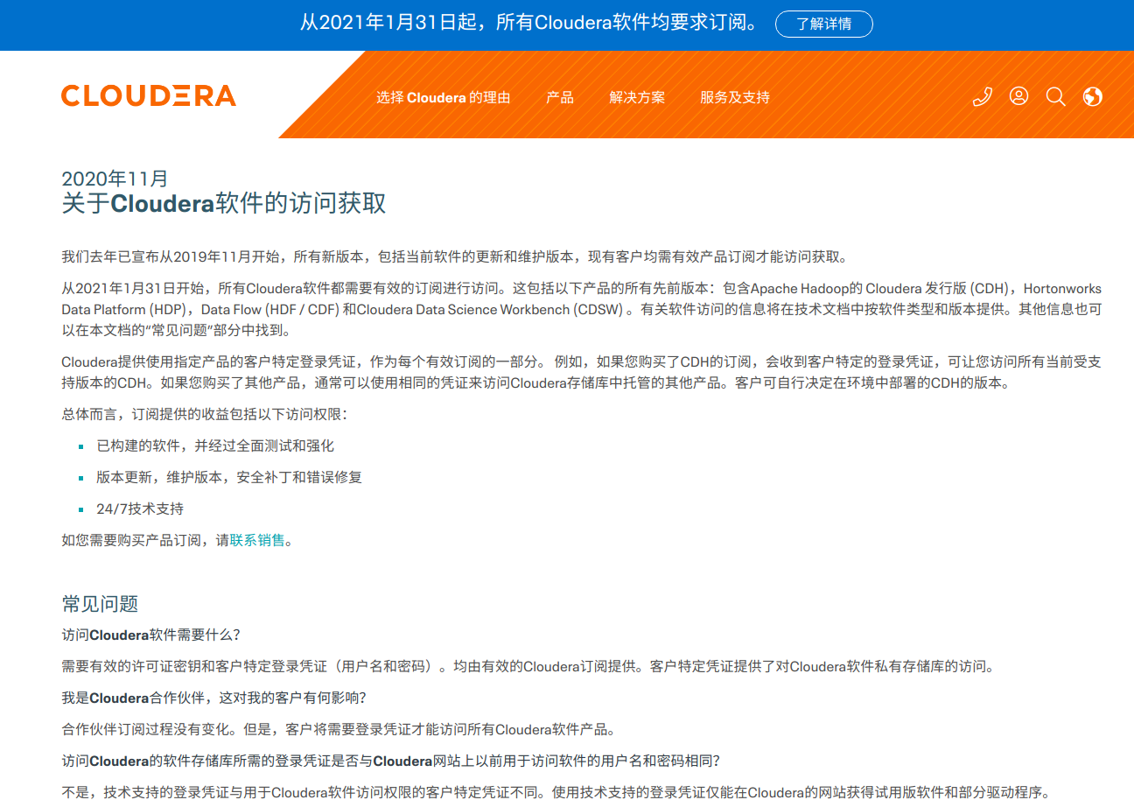
Task: Select the phone contact icon
Action: (x=983, y=96)
